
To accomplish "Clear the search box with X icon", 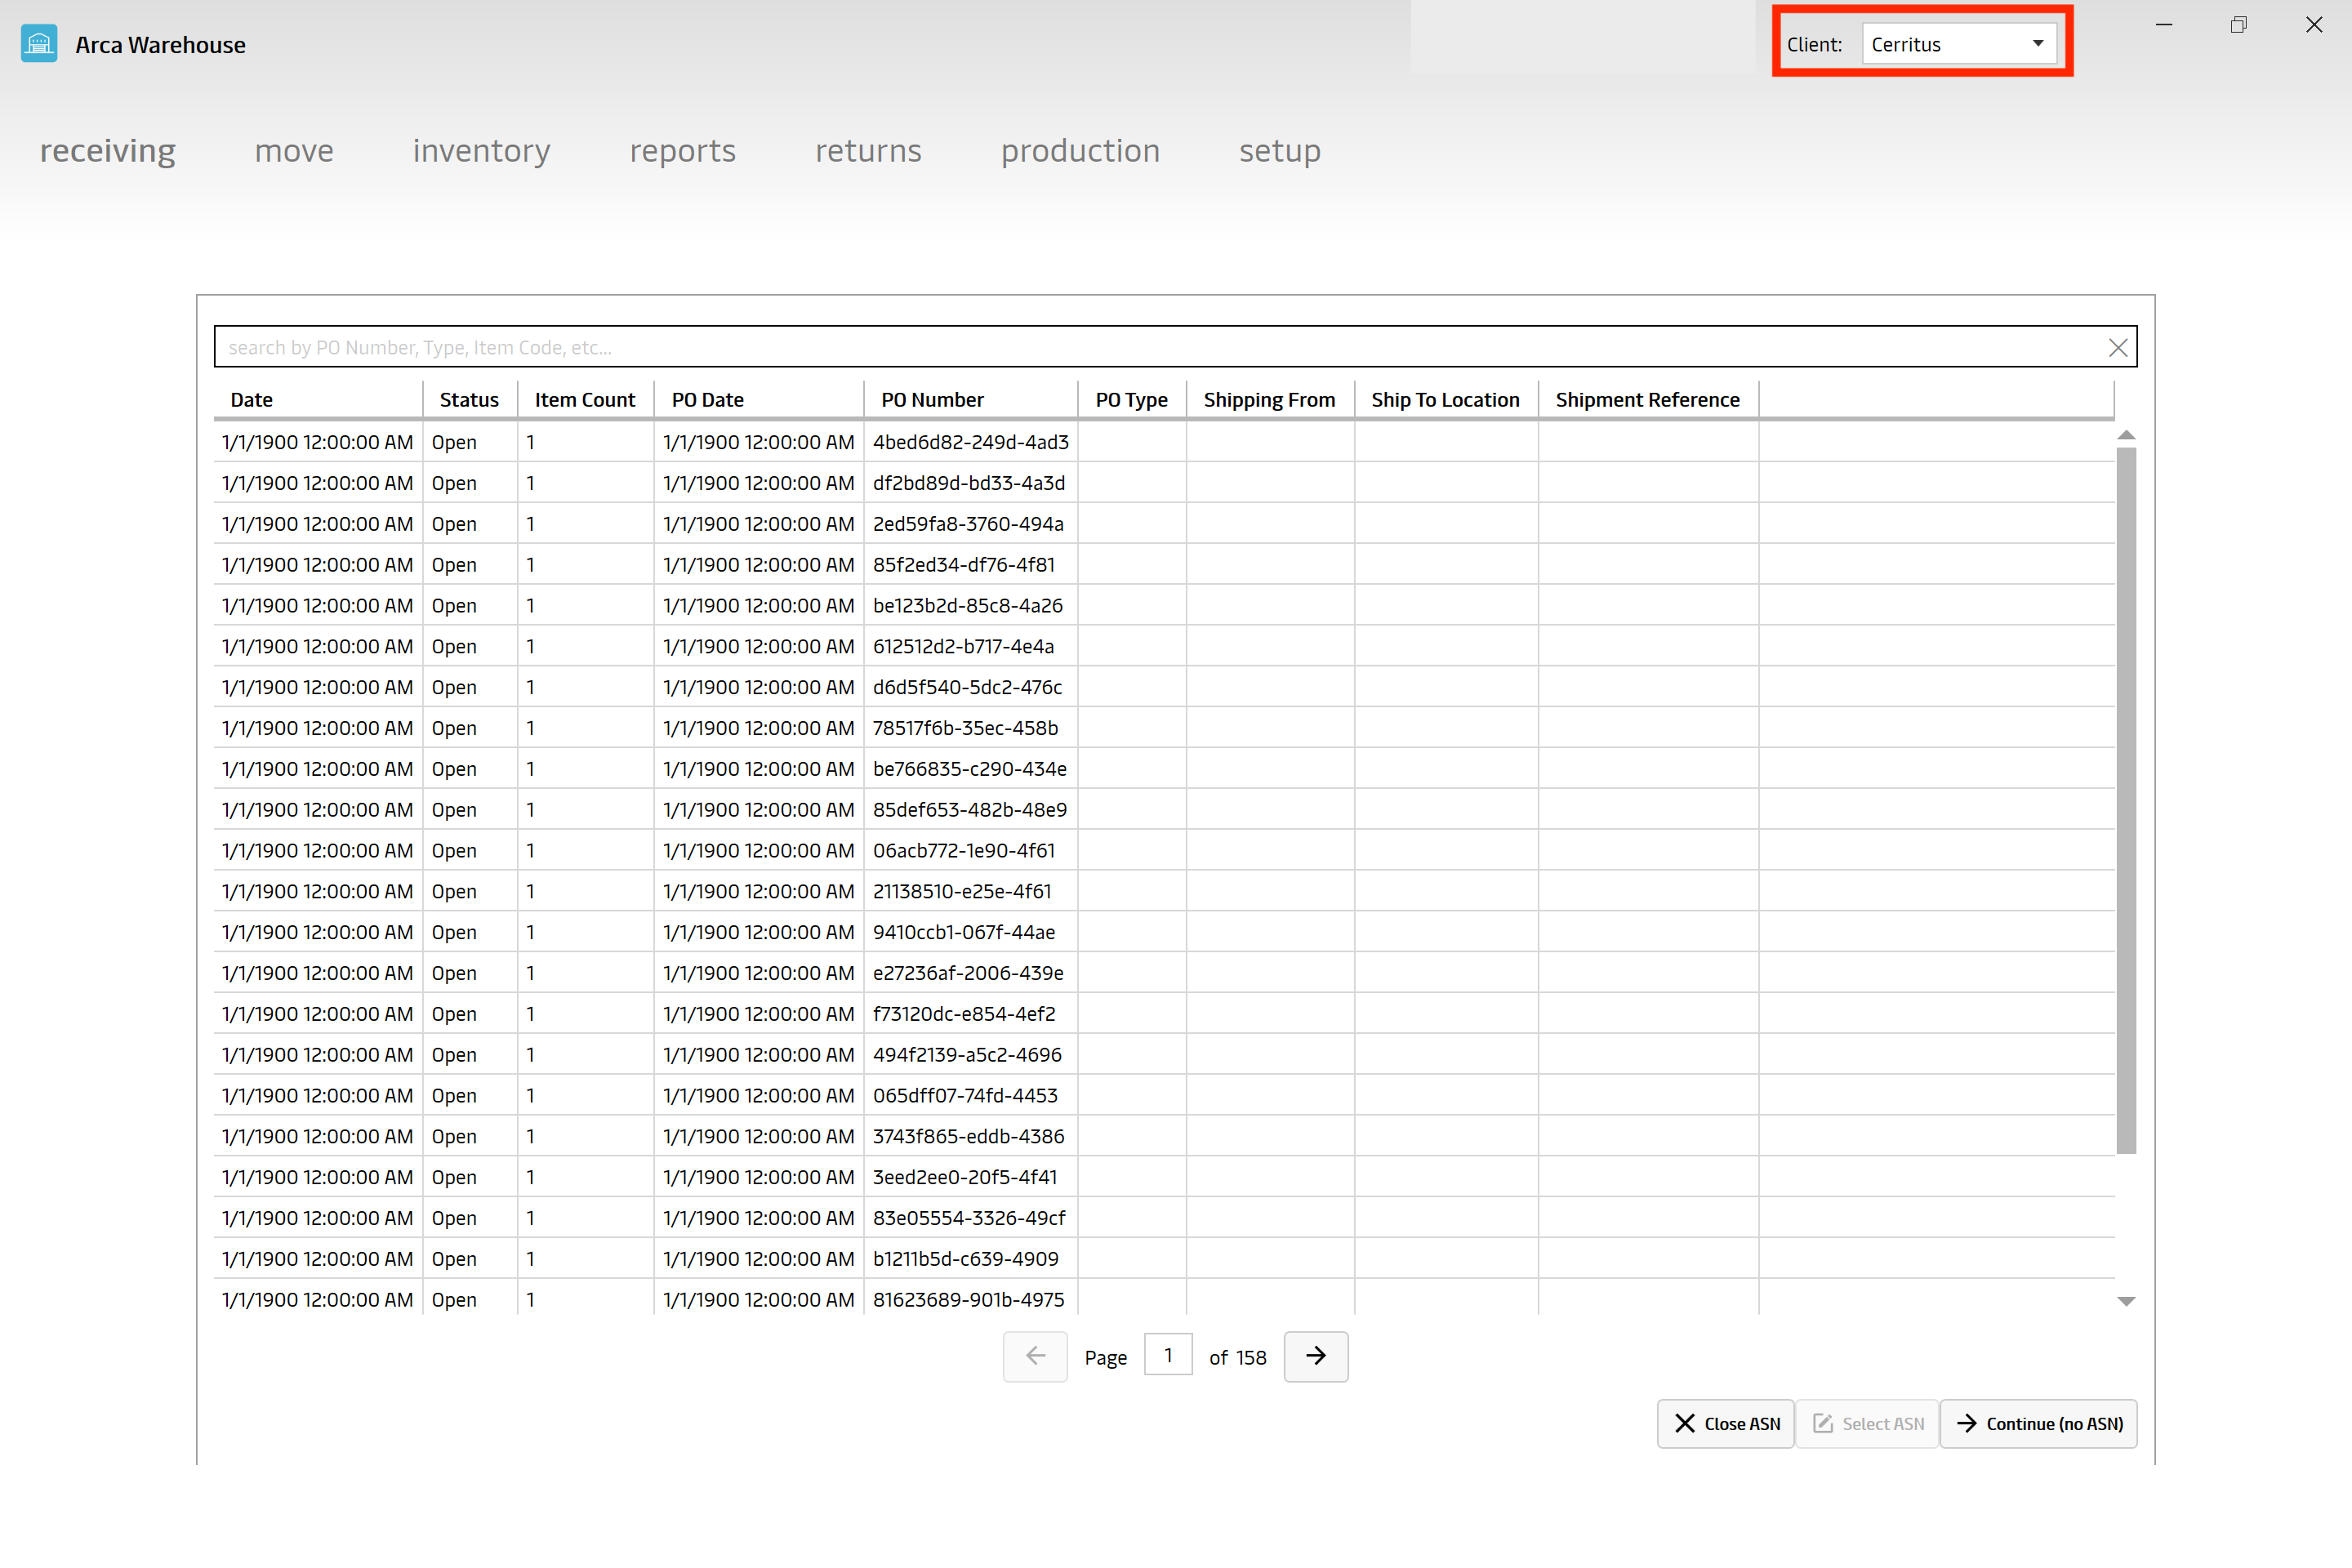I will tap(2117, 347).
